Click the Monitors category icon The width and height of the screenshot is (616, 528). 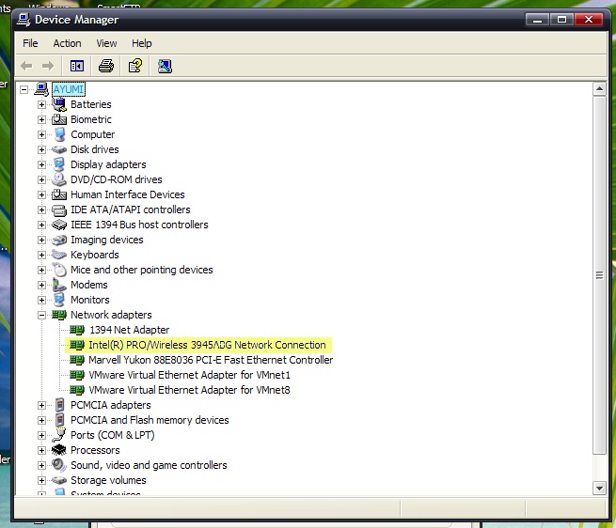tap(59, 300)
